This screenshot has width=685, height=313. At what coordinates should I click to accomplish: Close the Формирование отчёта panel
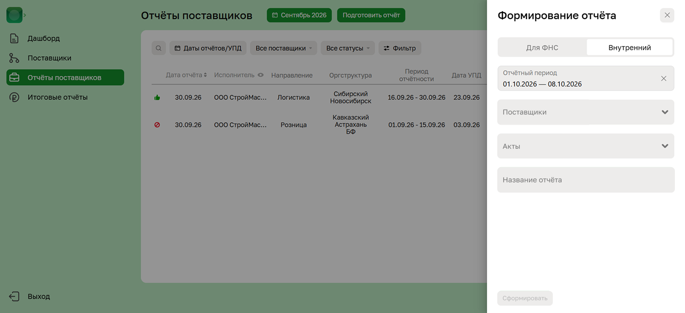pyautogui.click(x=667, y=15)
